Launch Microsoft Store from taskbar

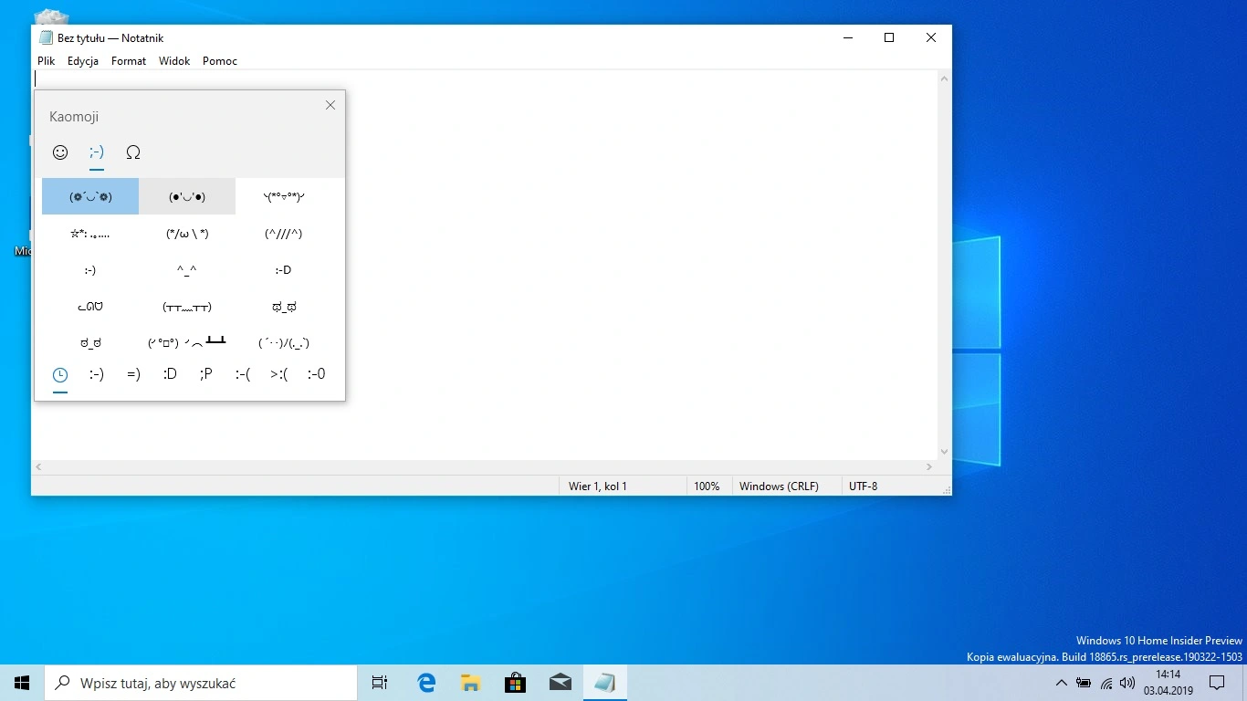(516, 683)
